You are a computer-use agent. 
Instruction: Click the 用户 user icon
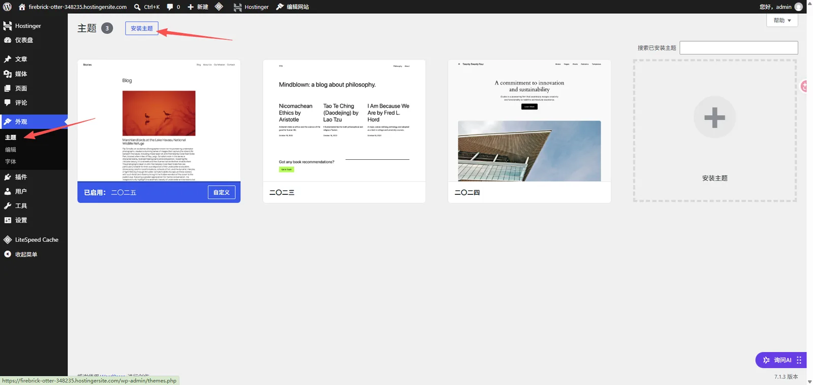tap(8, 191)
